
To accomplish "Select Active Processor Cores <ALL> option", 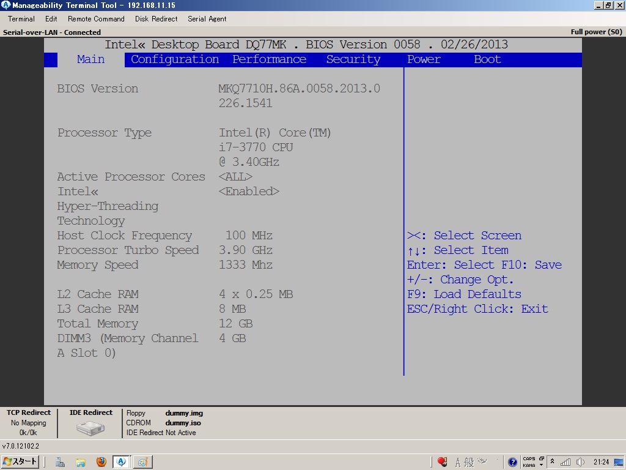I will [235, 177].
